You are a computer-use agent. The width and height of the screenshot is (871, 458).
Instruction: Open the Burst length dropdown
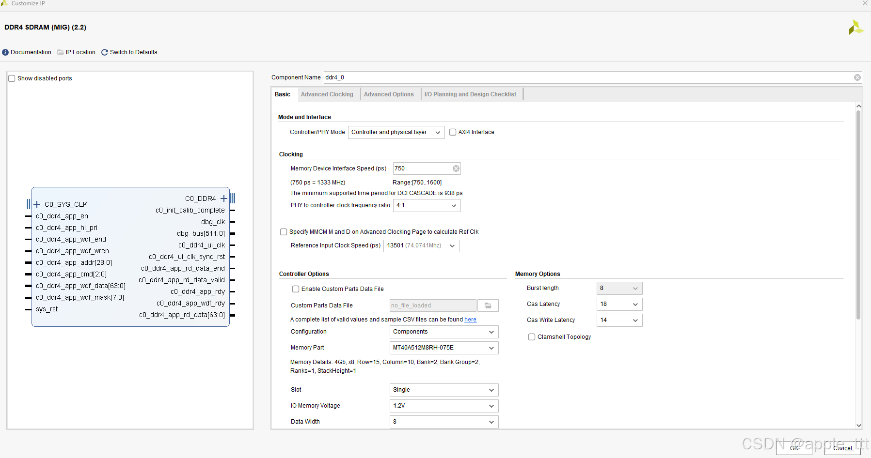(619, 288)
